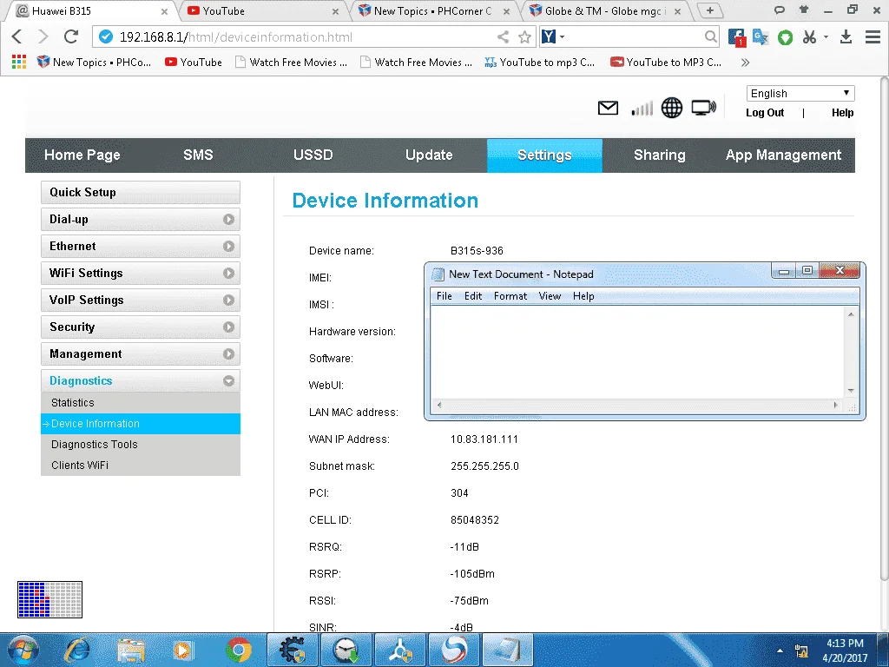This screenshot has height=667, width=889.
Task: Click the Windows Start button
Action: tap(23, 650)
